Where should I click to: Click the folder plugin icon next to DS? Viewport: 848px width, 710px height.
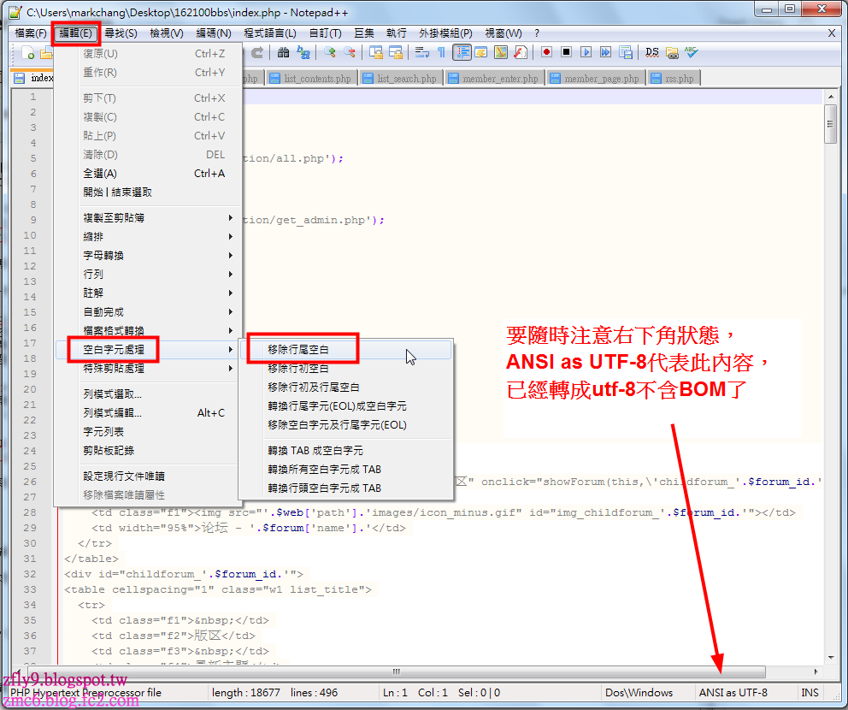[672, 52]
